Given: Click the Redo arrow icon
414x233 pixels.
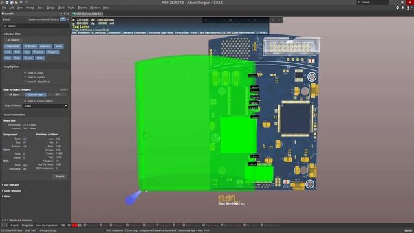Looking at the screenshot, I should click(26, 3).
